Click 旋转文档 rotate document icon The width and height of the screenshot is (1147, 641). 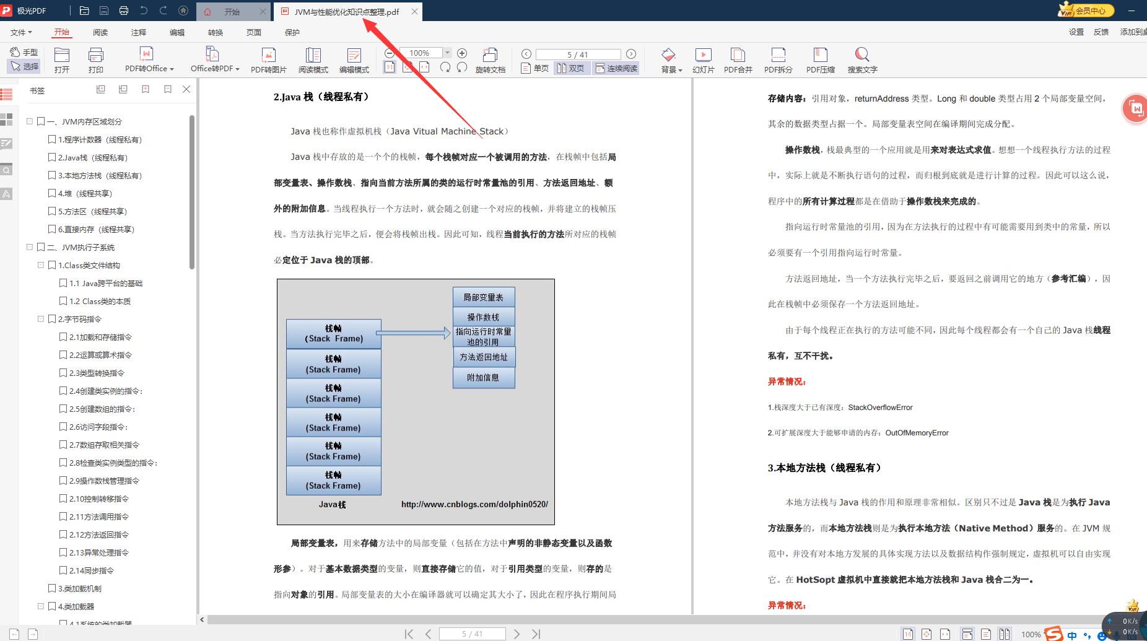(491, 60)
